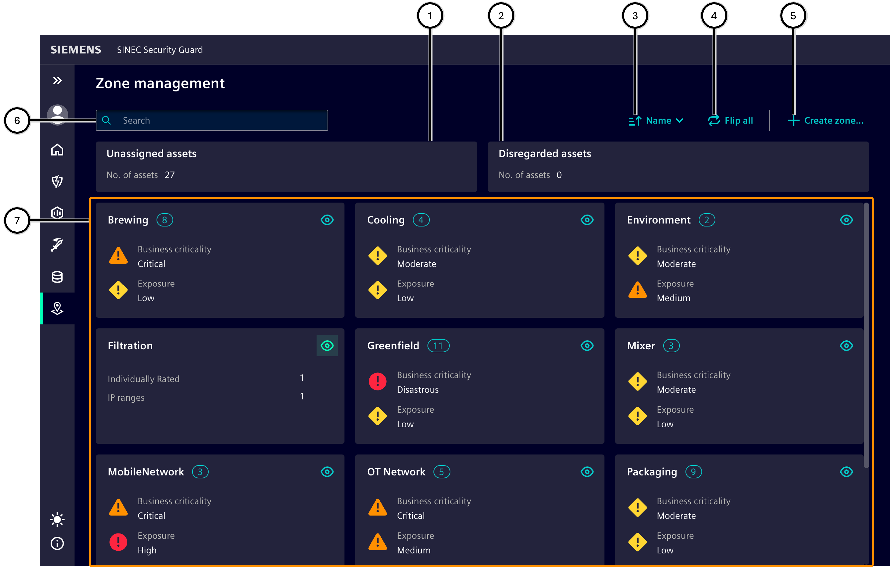891x569 pixels.
Task: Flip the MobileNetwork card eye icon
Action: tap(327, 472)
